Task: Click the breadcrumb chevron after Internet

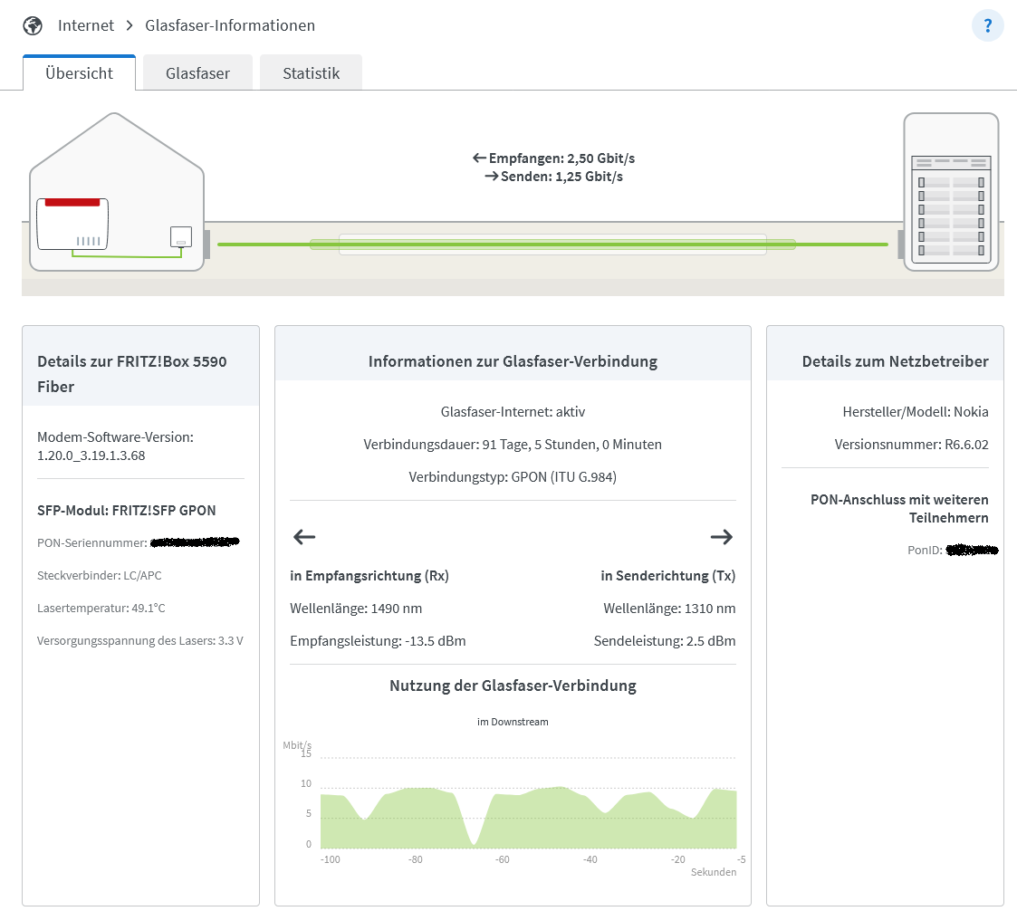Action: pyautogui.click(x=130, y=25)
